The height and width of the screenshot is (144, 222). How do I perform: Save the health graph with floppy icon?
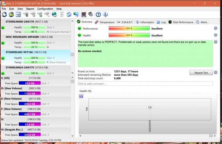point(81,96)
